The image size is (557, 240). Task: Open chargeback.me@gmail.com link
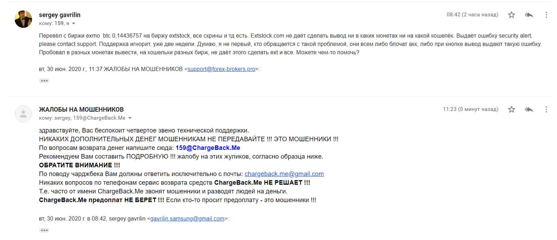pyautogui.click(x=284, y=174)
